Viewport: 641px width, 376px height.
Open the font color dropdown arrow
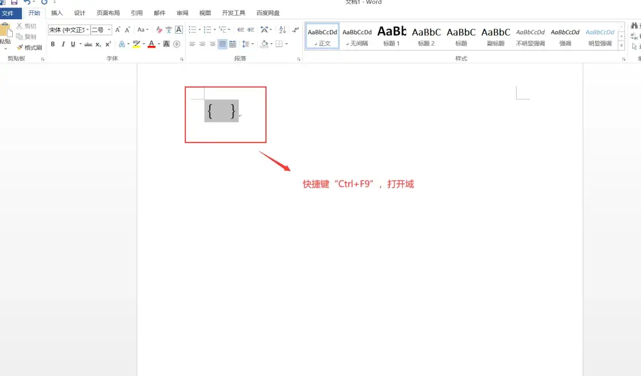point(158,44)
